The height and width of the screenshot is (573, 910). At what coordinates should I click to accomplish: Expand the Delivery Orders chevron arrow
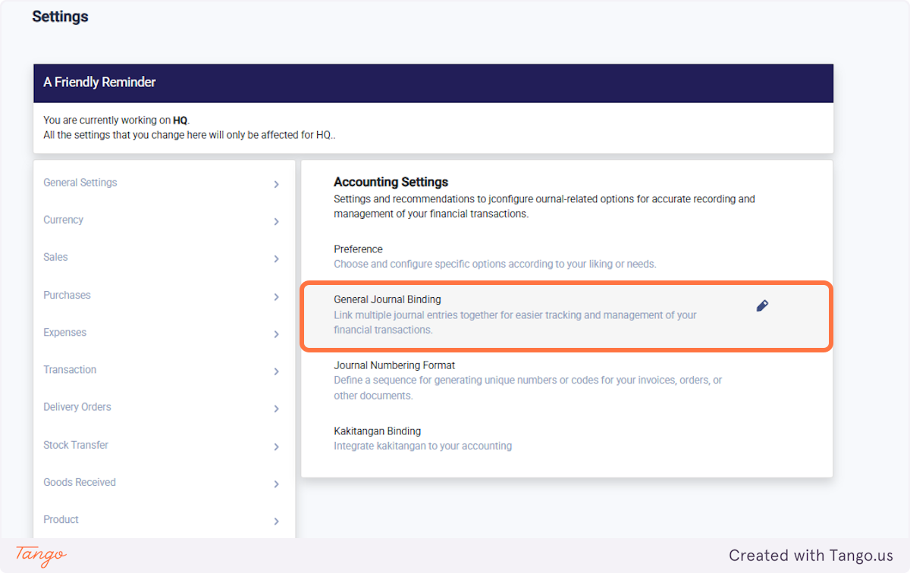pos(276,409)
